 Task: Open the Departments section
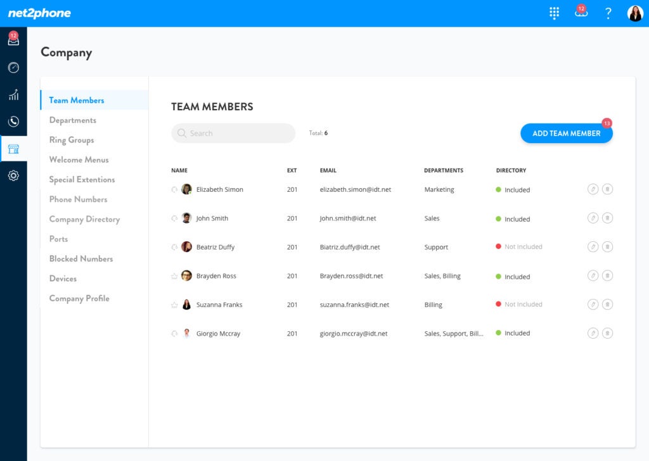coord(73,120)
